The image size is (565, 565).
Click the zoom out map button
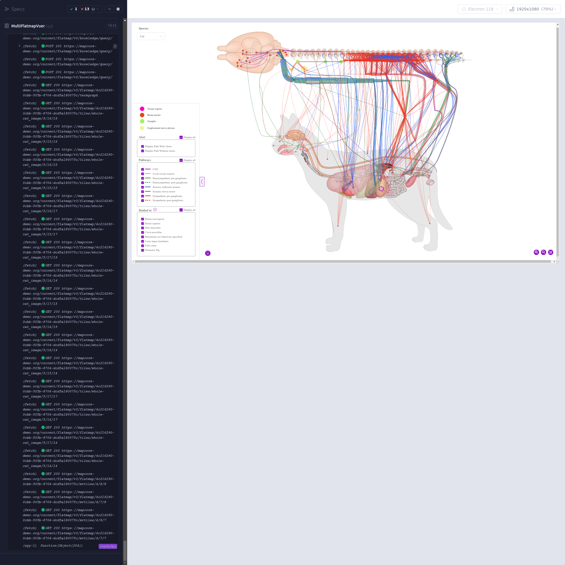[543, 252]
